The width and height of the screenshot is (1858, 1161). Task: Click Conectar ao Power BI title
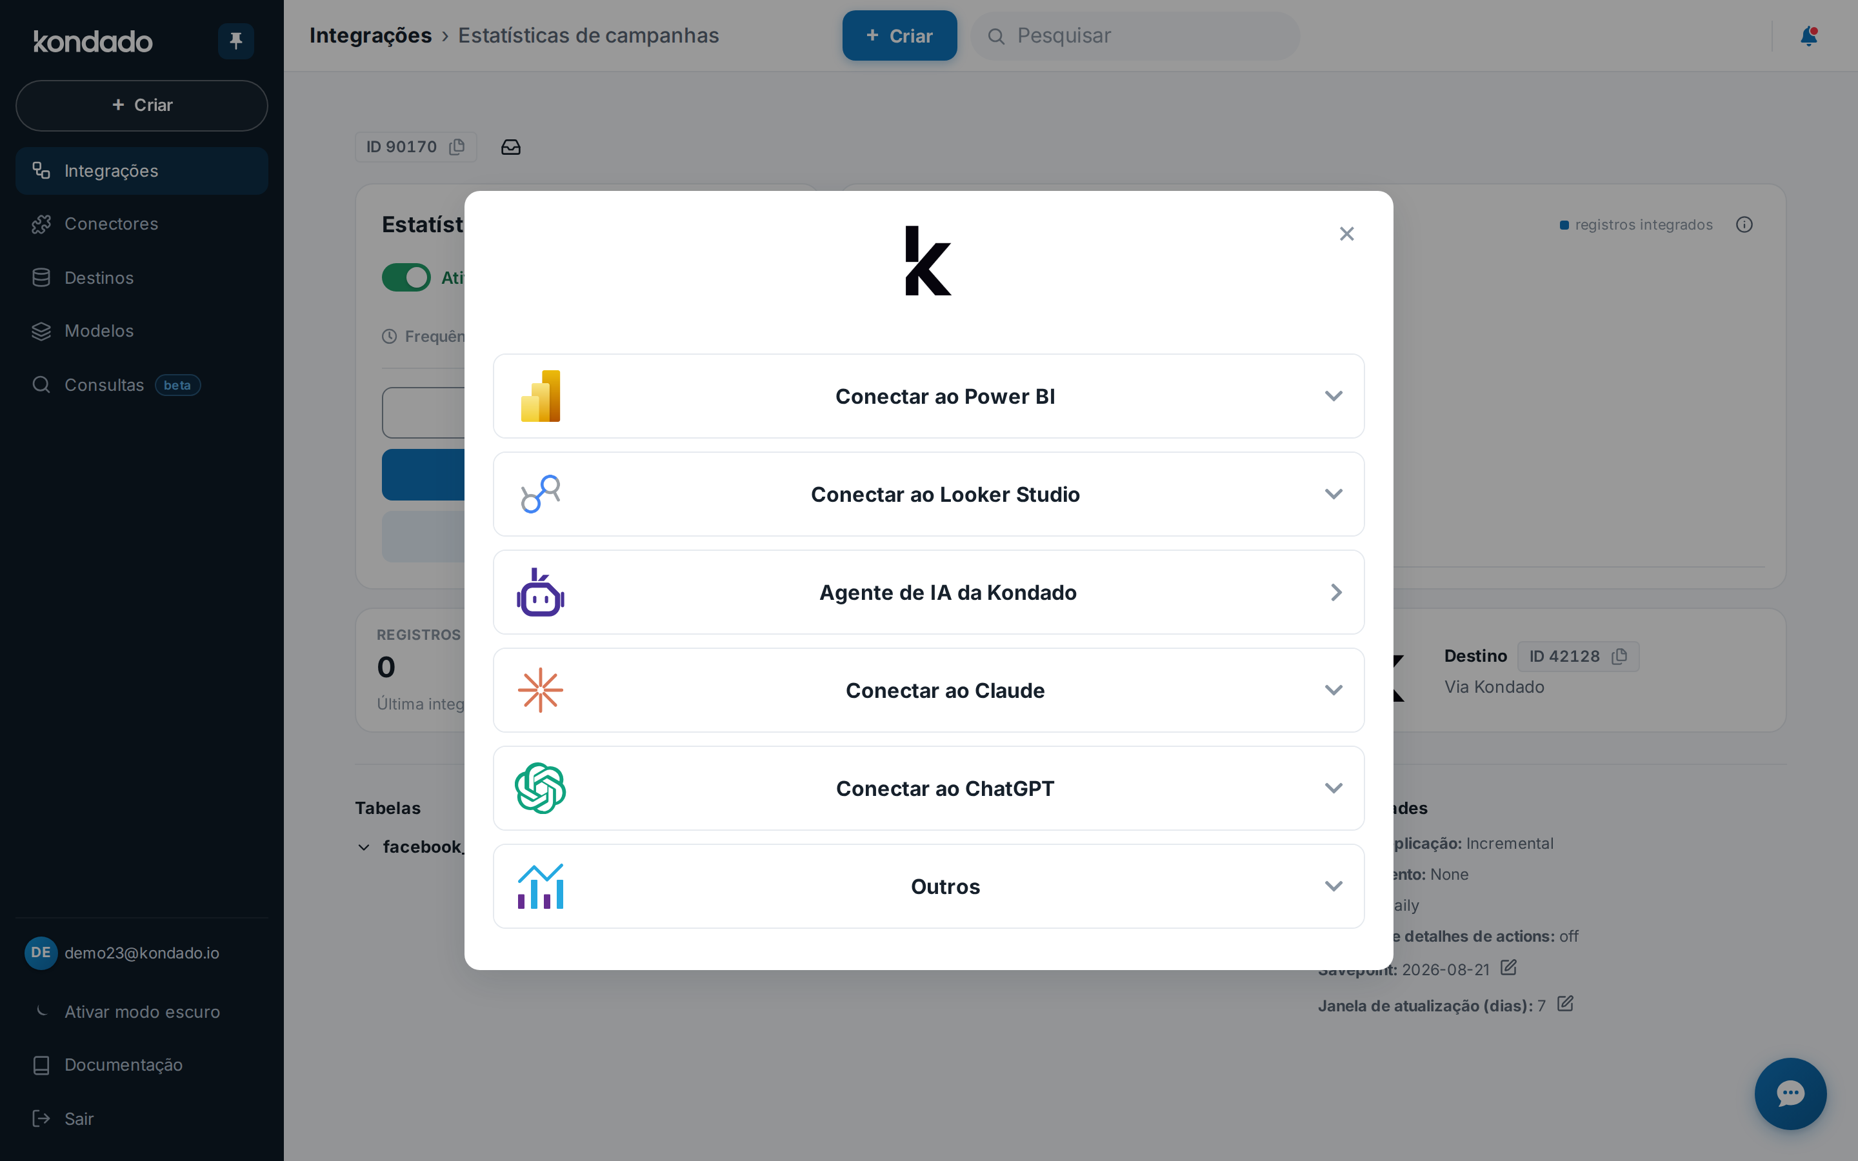click(x=945, y=396)
